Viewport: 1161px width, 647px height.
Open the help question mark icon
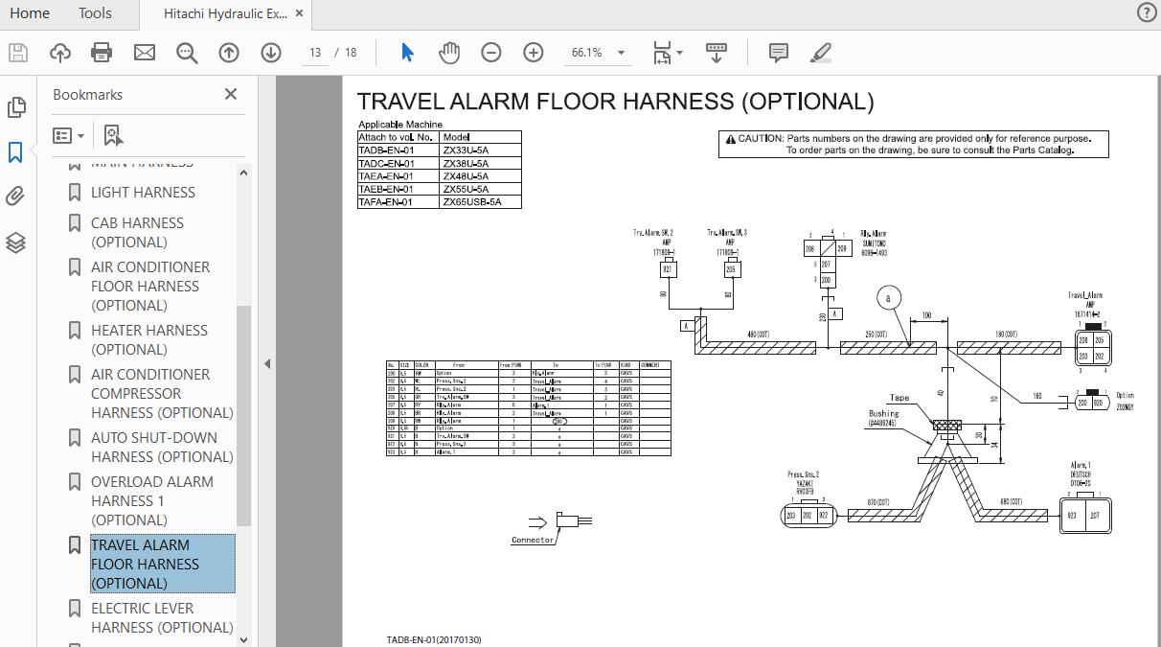click(1146, 12)
